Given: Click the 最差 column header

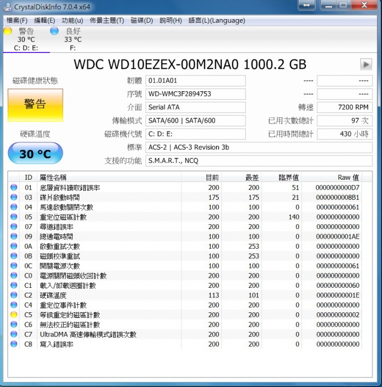Looking at the screenshot, I should [242, 177].
